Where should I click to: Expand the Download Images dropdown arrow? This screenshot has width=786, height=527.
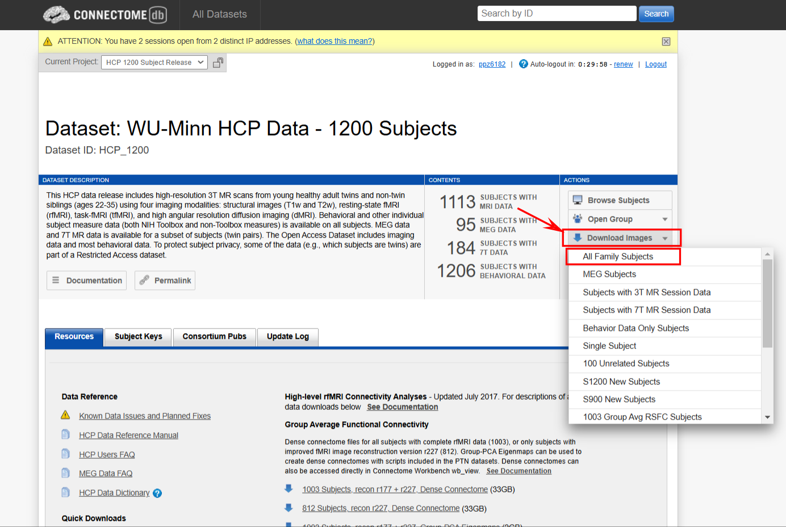[665, 238]
